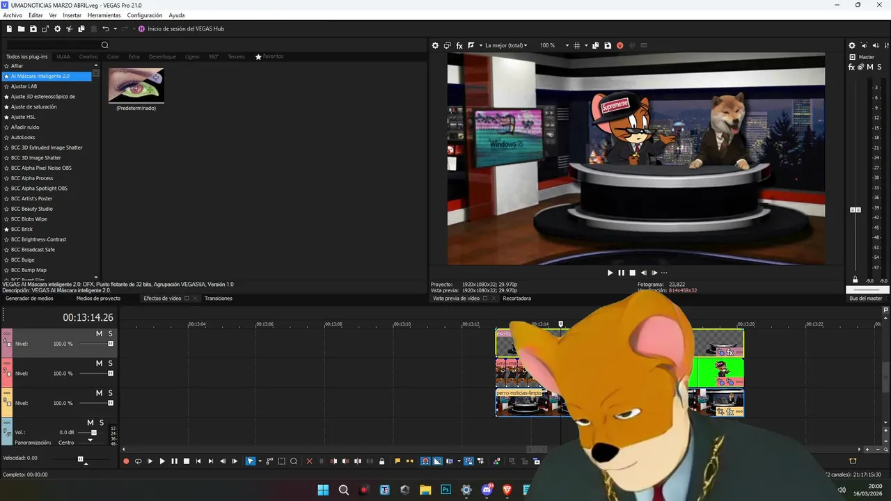Pause the video preview

click(x=621, y=273)
